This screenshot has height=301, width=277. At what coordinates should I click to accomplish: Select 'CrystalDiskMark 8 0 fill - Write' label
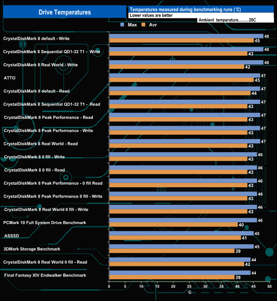pos(35,157)
